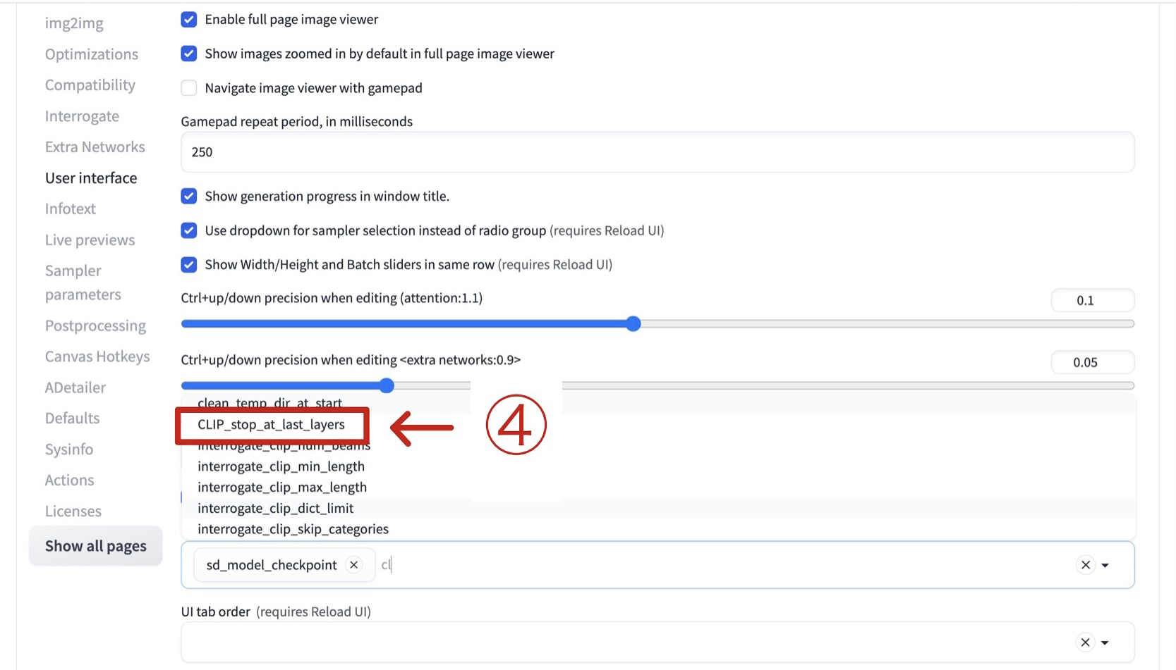The height and width of the screenshot is (670, 1176).
Task: Open the Extra Networks settings page
Action: click(95, 147)
